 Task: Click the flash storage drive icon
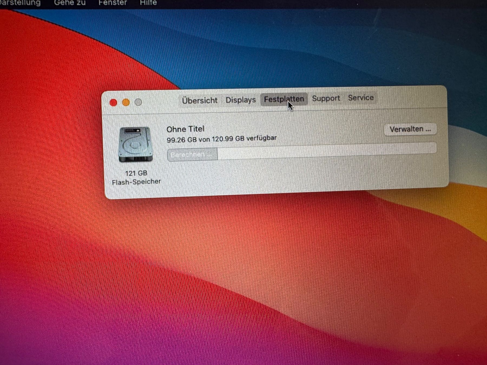coord(135,145)
